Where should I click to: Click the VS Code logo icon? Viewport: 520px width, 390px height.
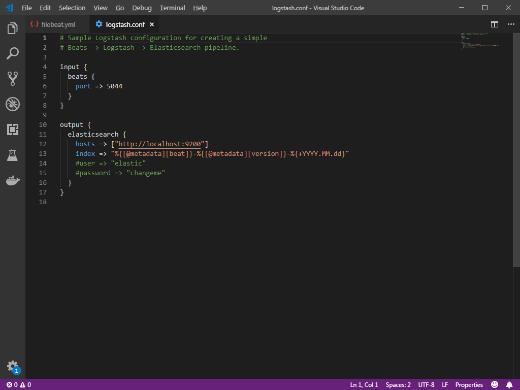(x=10, y=8)
